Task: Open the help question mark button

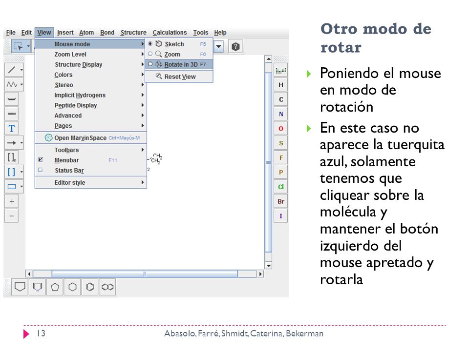Action: coord(235,47)
